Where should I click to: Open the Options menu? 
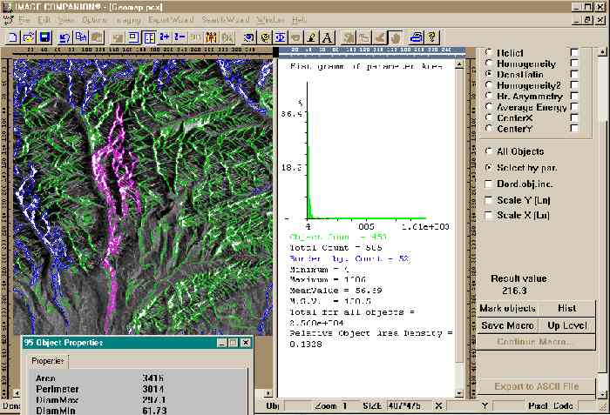pos(94,19)
